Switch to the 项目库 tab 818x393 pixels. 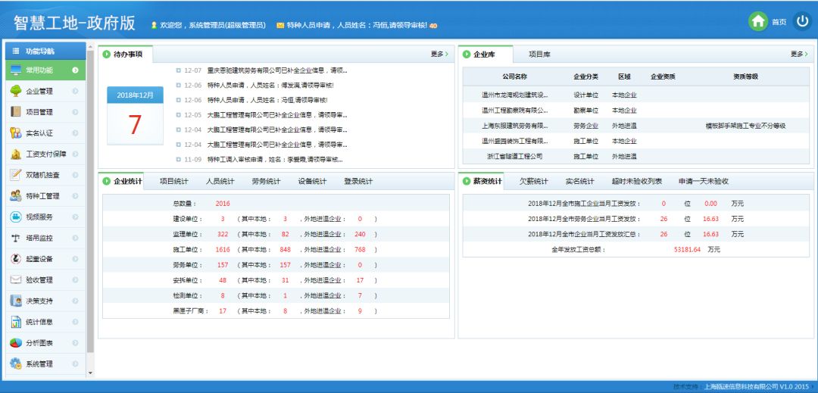click(x=539, y=55)
